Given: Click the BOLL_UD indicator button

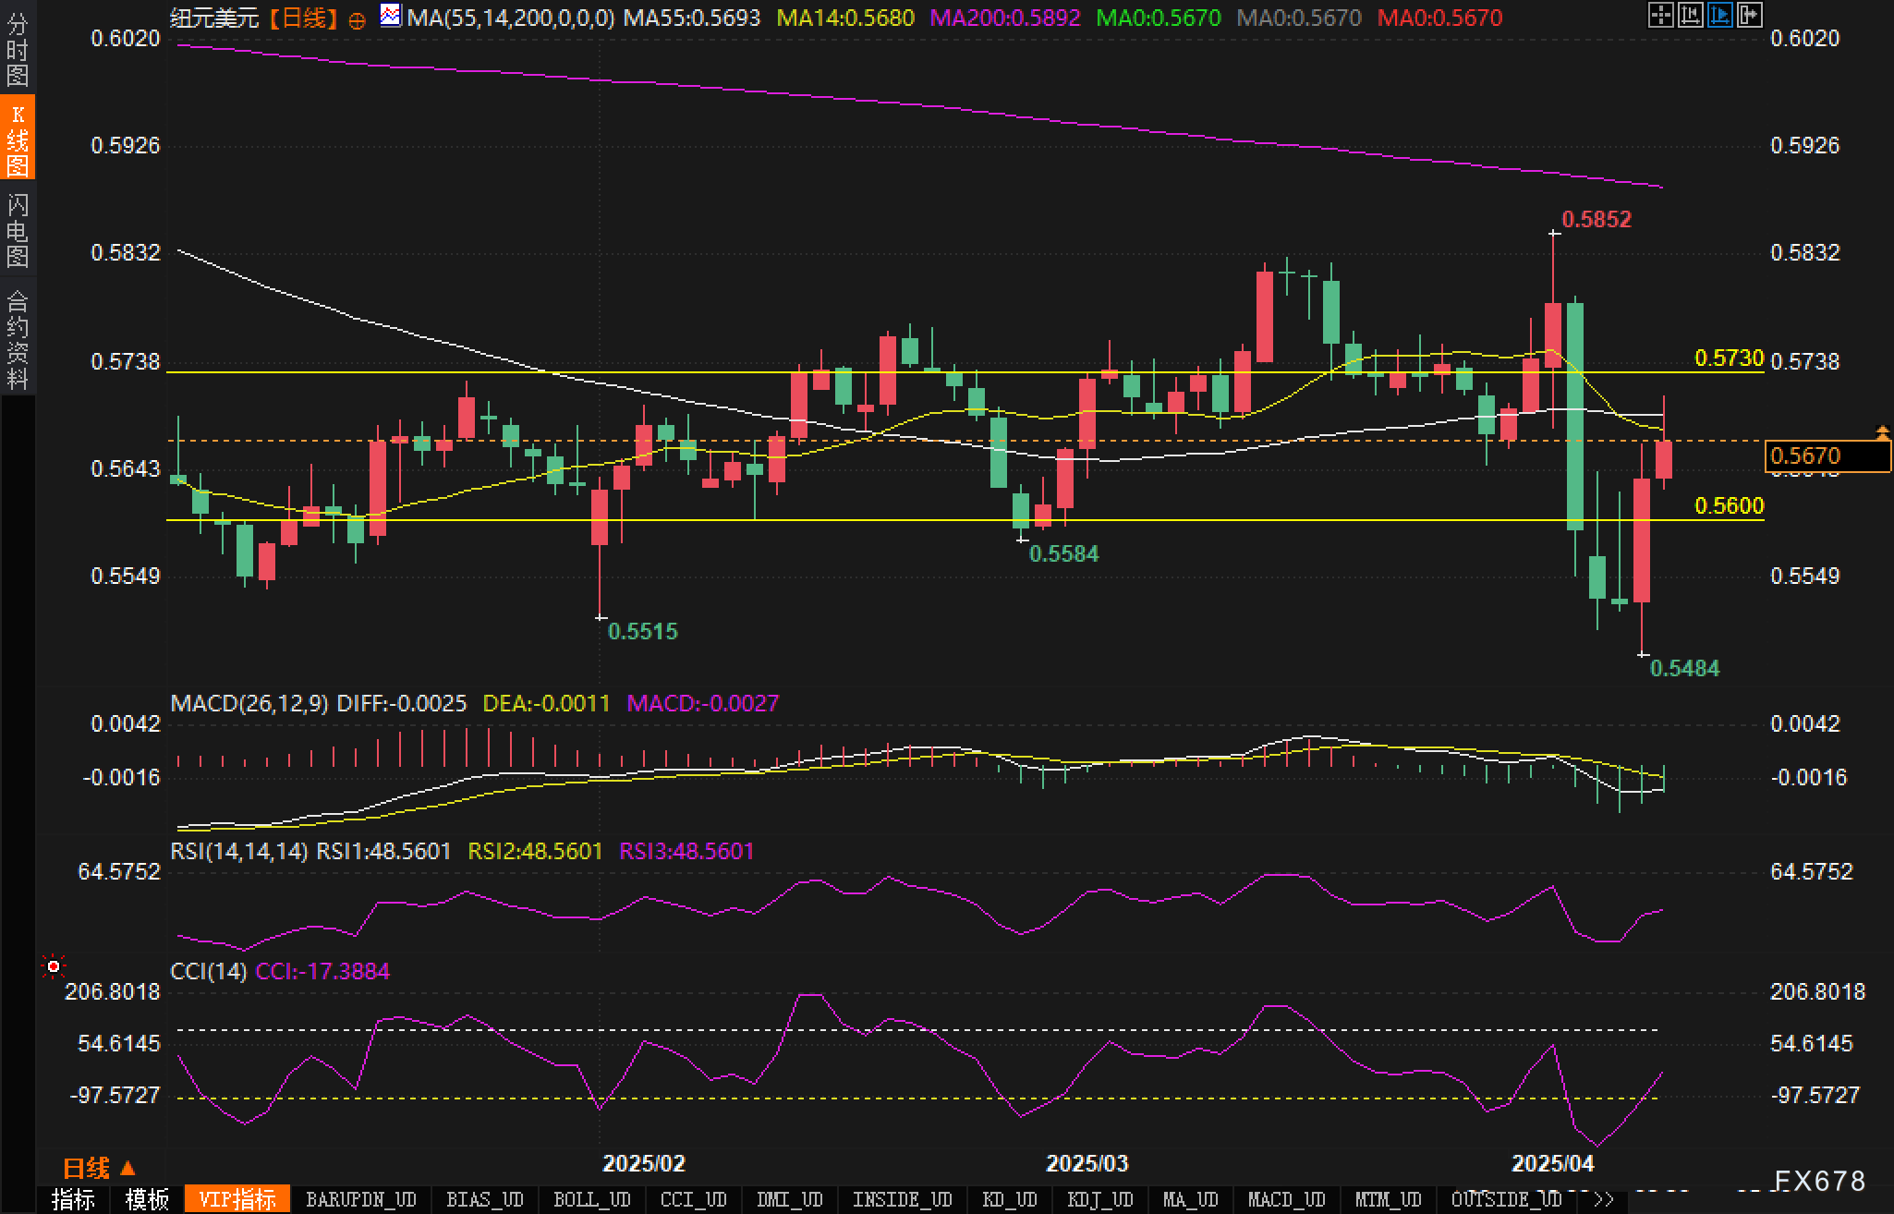Looking at the screenshot, I should coord(591,1199).
